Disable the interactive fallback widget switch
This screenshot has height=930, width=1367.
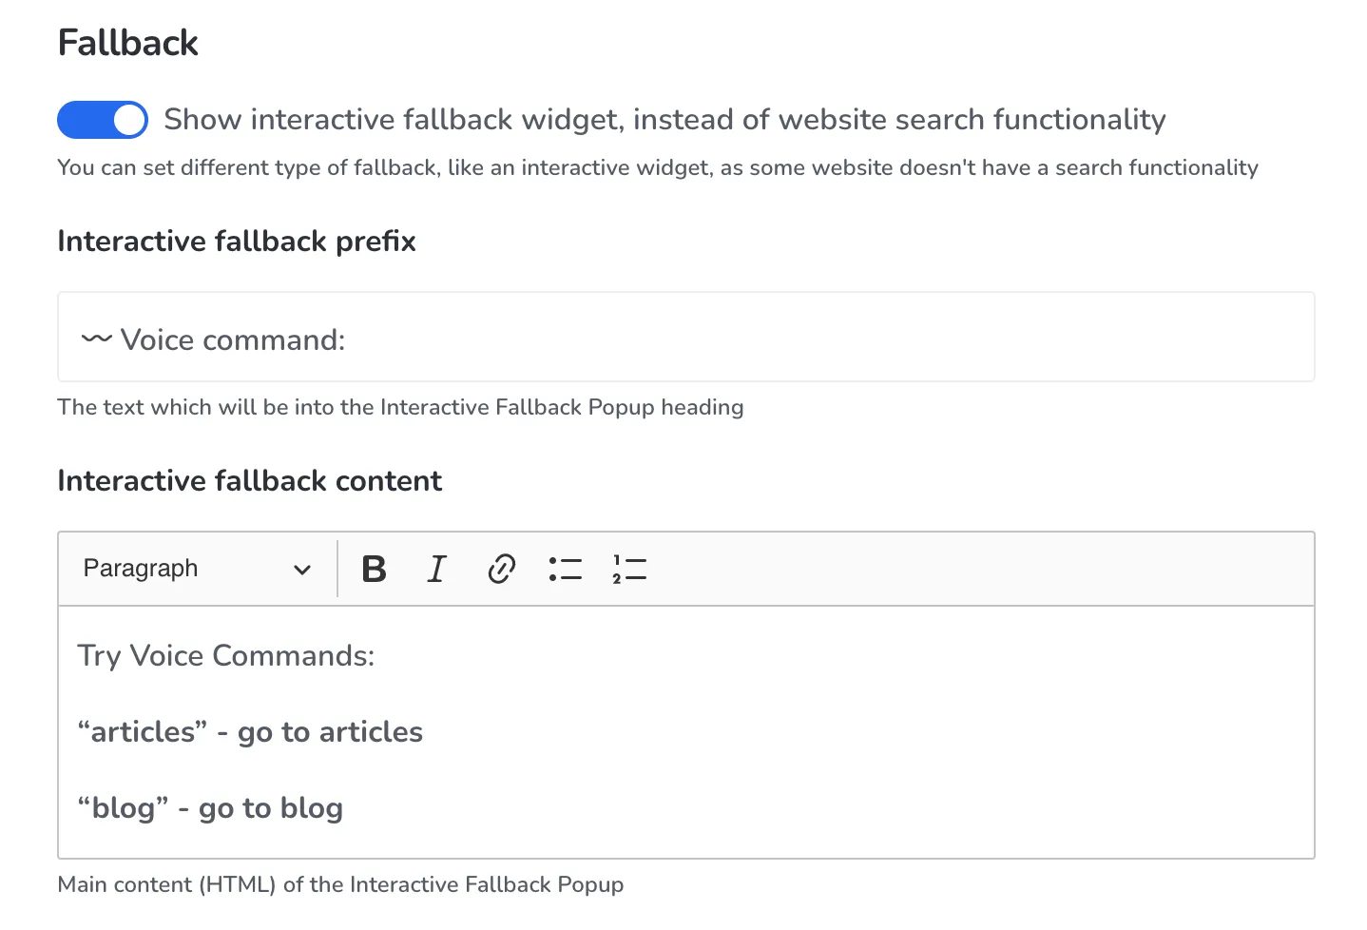(x=103, y=120)
